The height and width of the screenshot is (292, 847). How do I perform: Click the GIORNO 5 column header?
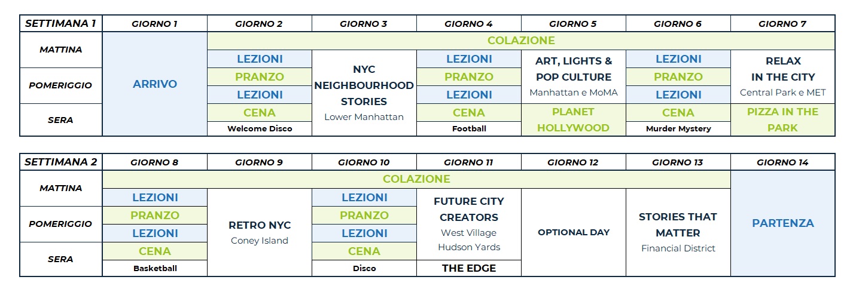click(574, 24)
